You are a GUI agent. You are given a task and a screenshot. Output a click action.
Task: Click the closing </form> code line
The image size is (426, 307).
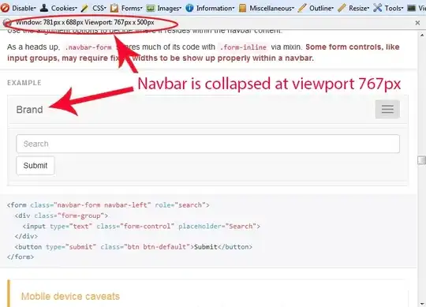click(x=21, y=256)
